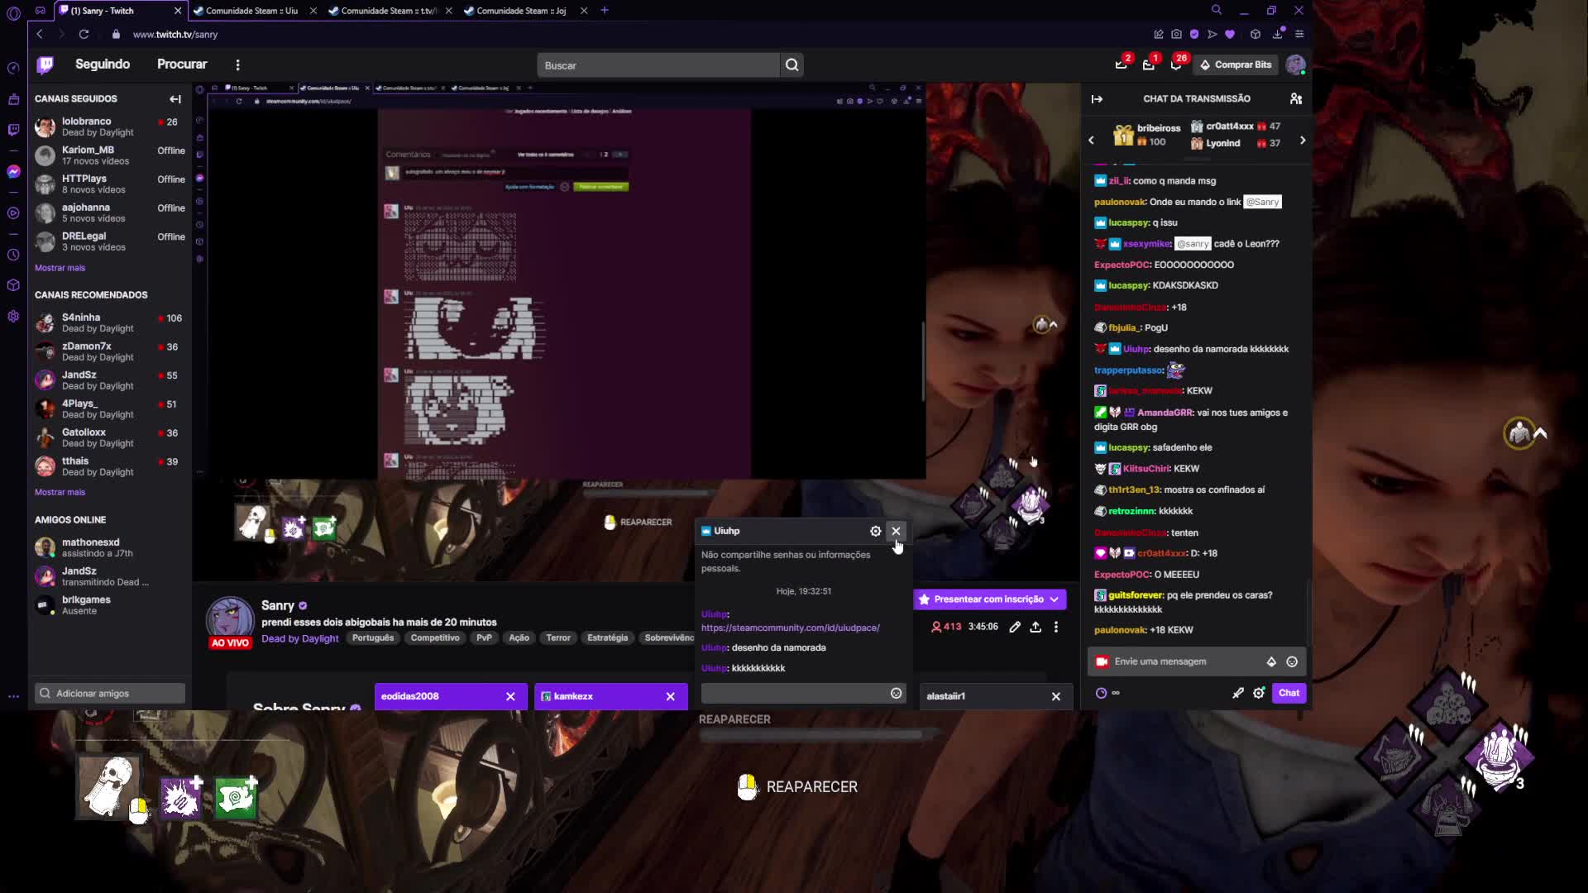Click the Adicionar amigos search field

pos(110,694)
